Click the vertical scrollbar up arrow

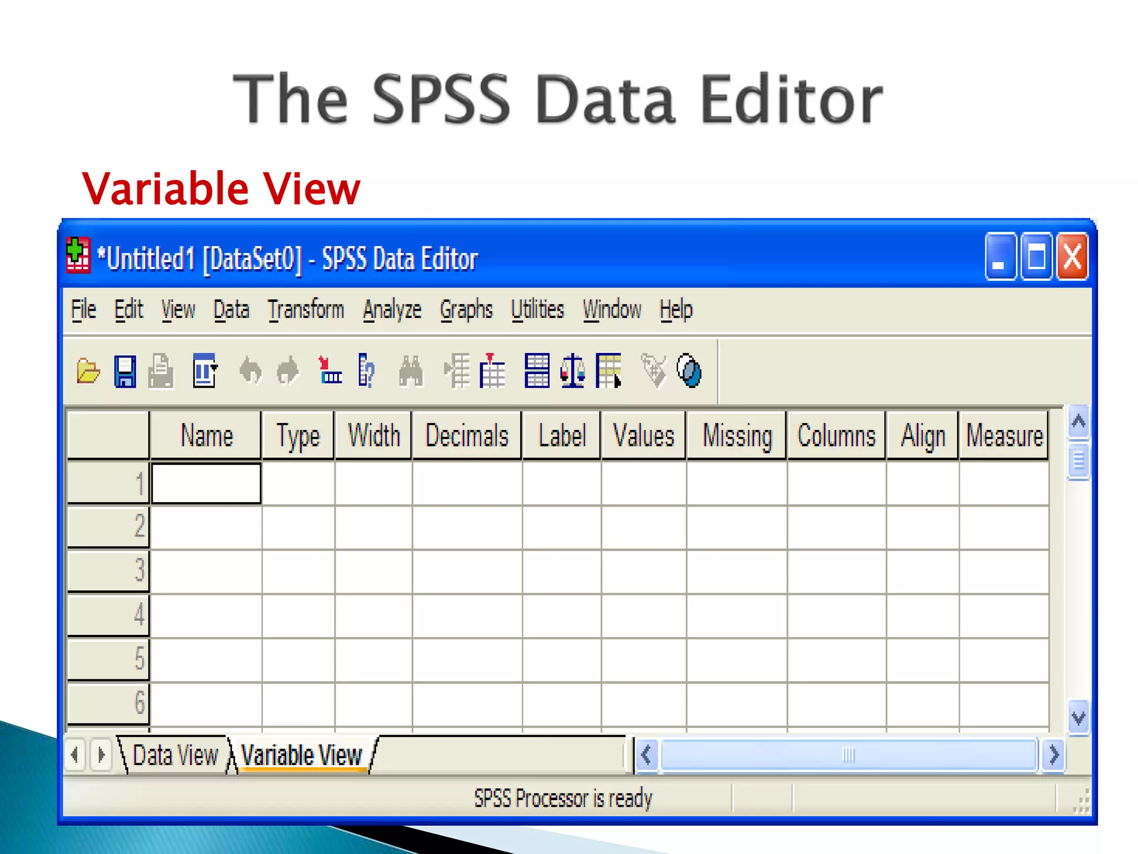click(1078, 422)
